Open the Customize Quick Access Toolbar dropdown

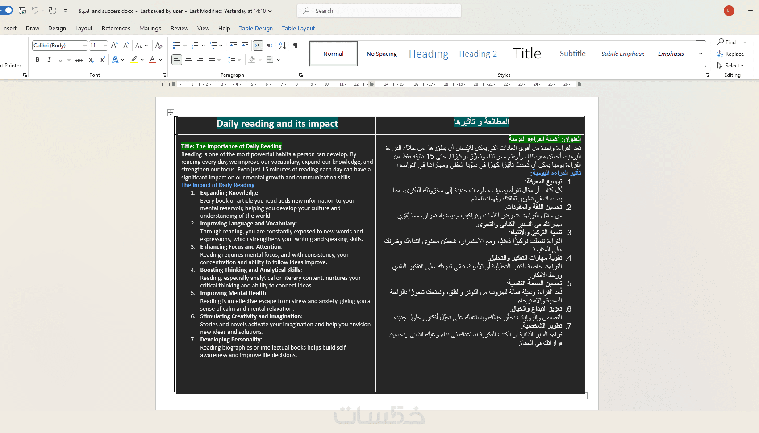point(65,11)
